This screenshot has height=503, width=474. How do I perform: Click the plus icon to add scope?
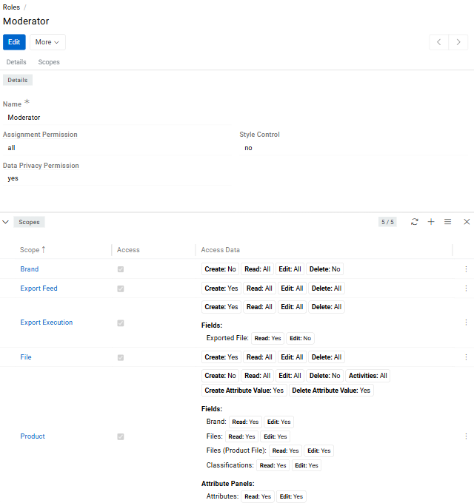[x=431, y=222]
